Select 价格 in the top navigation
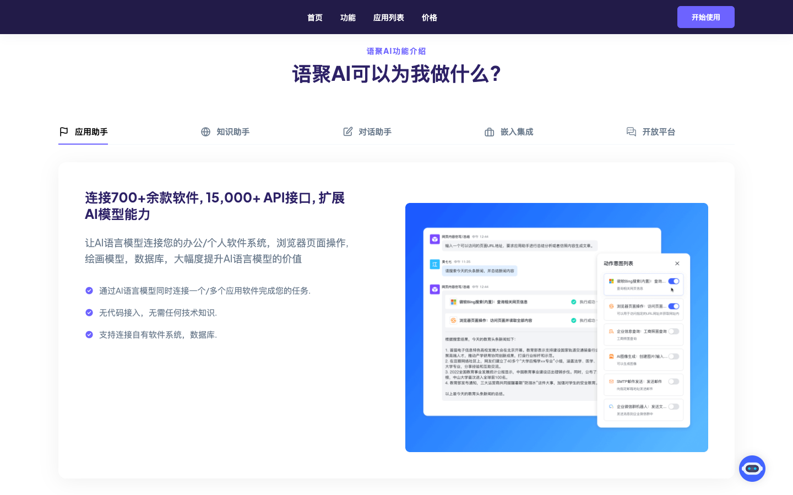The height and width of the screenshot is (495, 793). click(x=429, y=18)
